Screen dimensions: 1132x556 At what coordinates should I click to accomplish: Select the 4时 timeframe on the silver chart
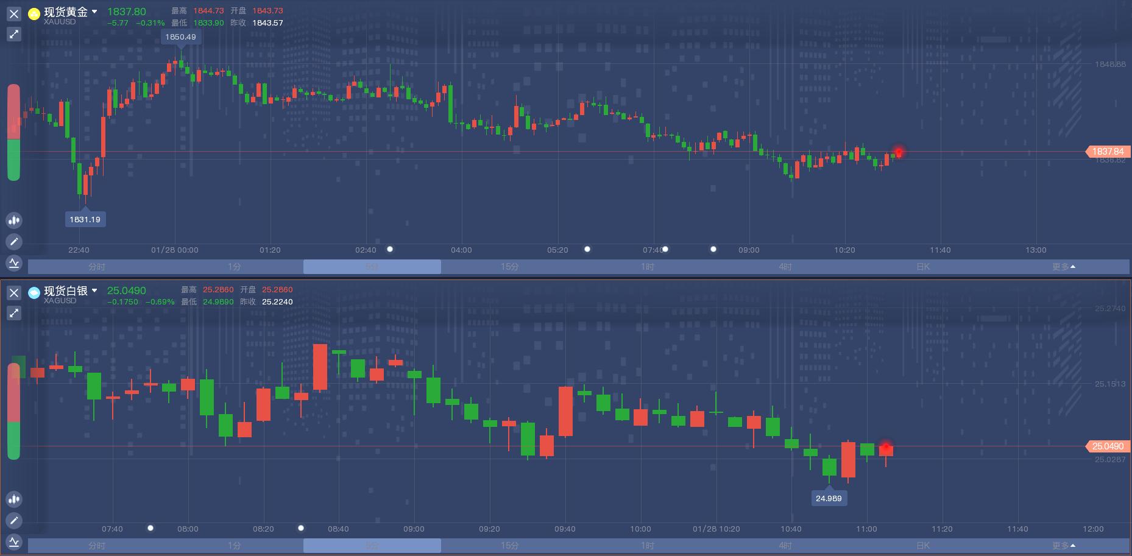pos(785,546)
